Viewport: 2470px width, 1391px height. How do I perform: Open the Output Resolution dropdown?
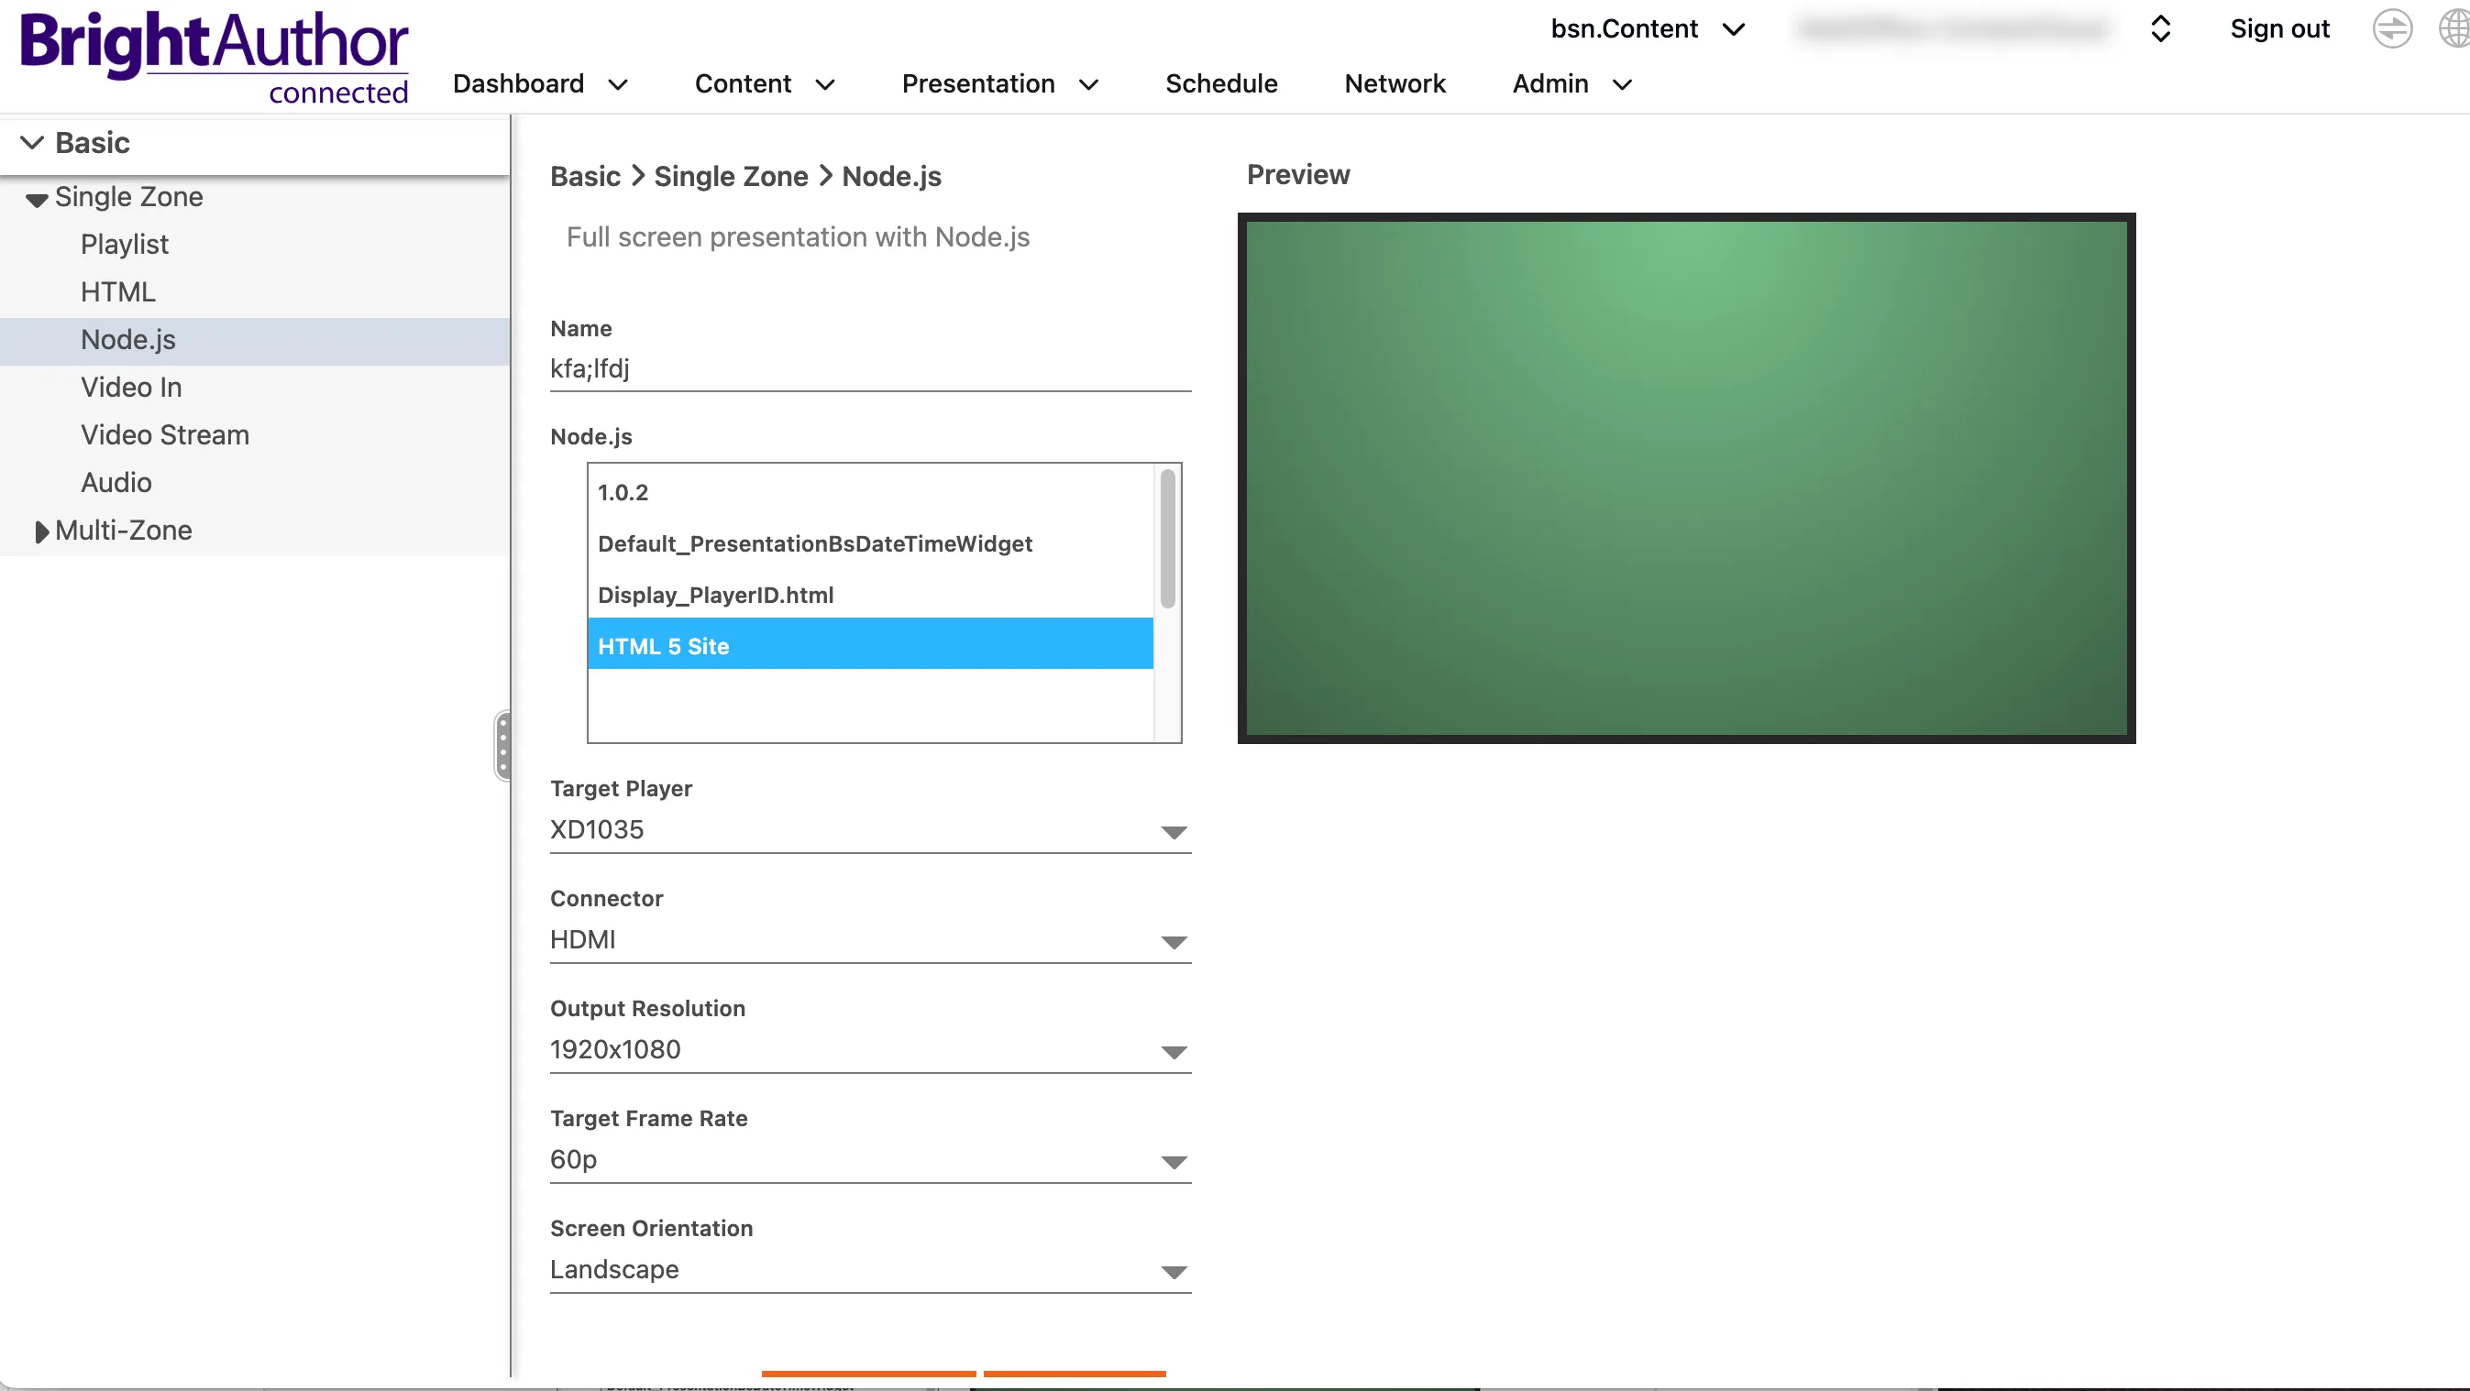click(x=870, y=1050)
